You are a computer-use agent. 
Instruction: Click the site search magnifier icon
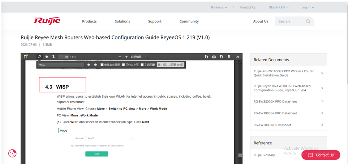pyautogui.click(x=308, y=21)
